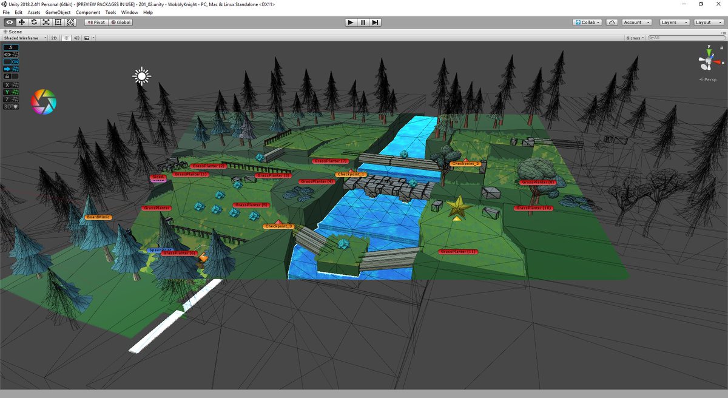Toggle scene view audio icon
The image size is (728, 398).
point(75,37)
